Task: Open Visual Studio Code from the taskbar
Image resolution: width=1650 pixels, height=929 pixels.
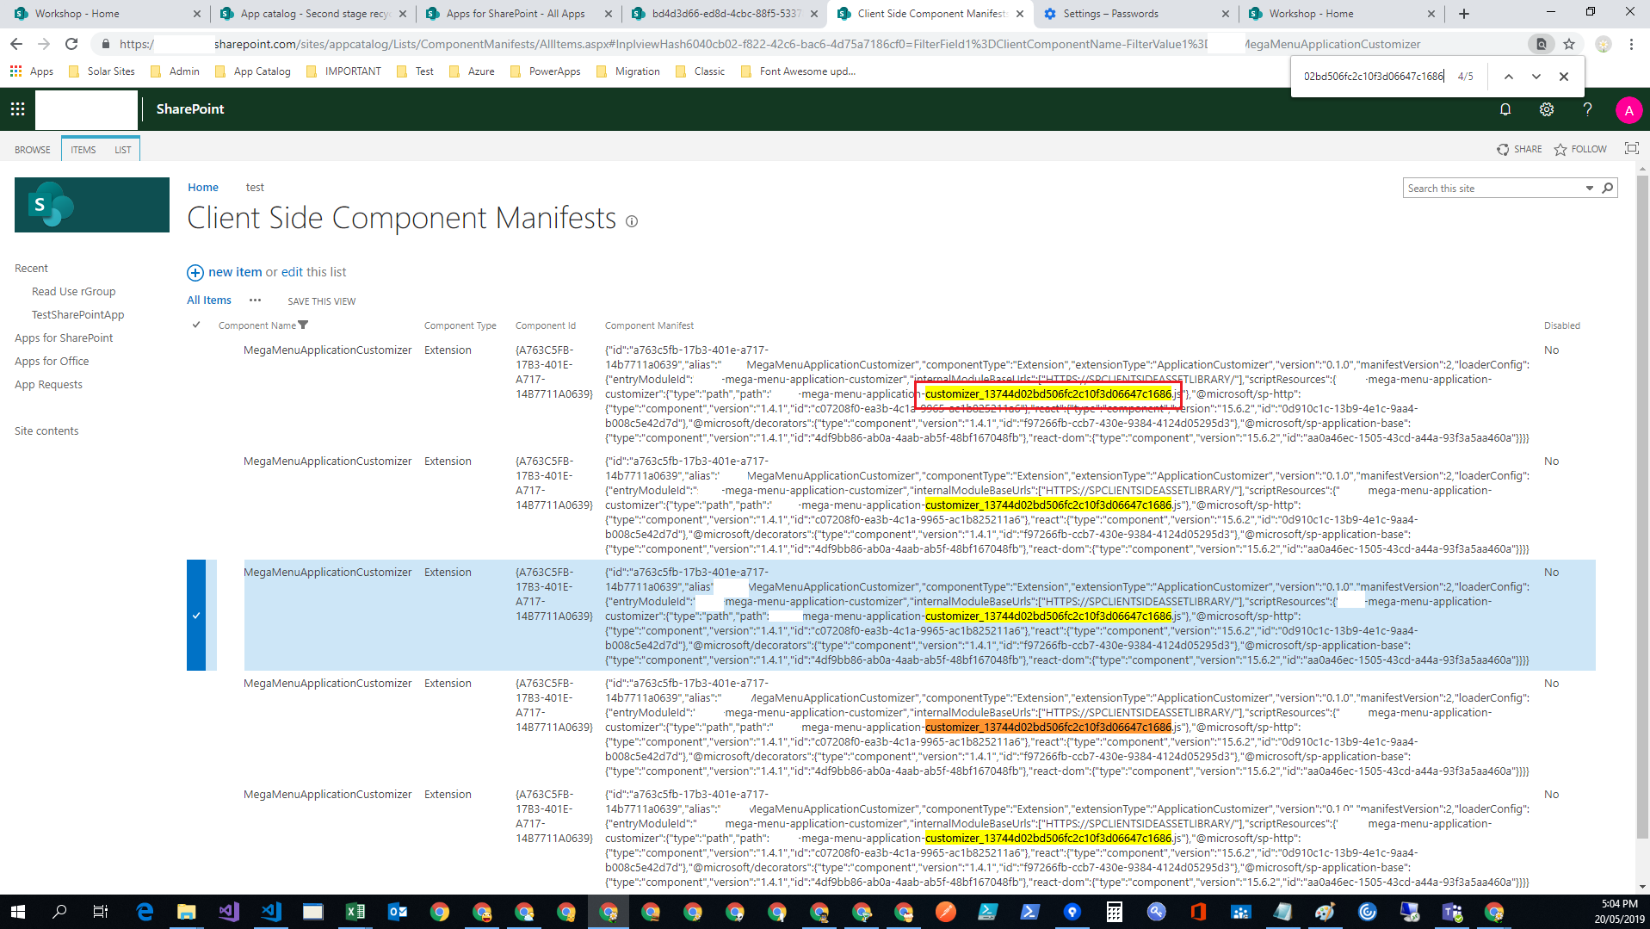Action: click(x=271, y=912)
